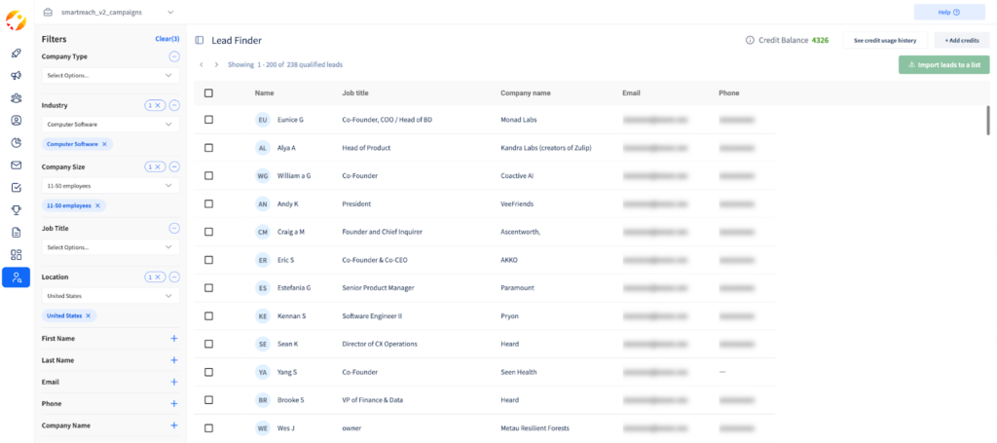
Task: Check the box for Eunice G
Action: tap(208, 120)
